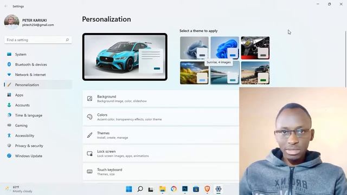Click the Windows Update icon
Screen dimensions: 347x195
tap(9, 155)
